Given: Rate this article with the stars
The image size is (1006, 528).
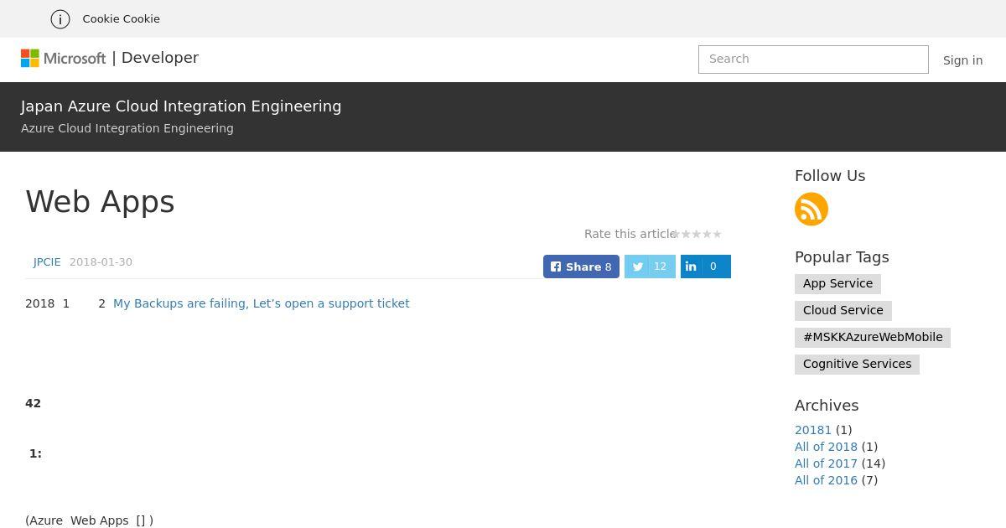Looking at the screenshot, I should [x=697, y=235].
